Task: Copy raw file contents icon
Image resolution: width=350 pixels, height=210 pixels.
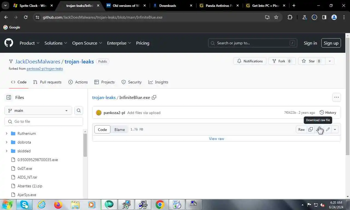Action: (311, 129)
